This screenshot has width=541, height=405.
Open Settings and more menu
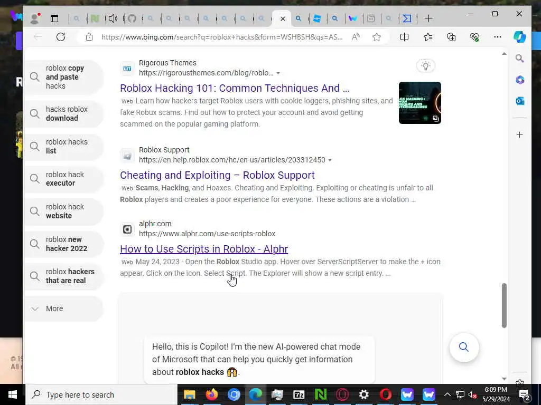tap(498, 37)
